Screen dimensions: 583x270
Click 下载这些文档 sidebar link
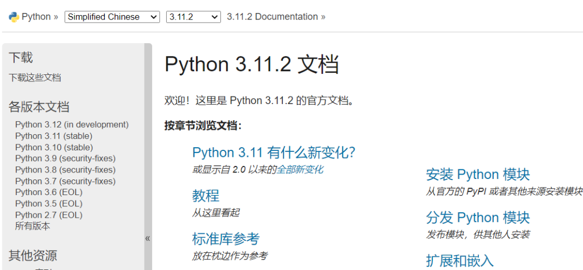[35, 78]
